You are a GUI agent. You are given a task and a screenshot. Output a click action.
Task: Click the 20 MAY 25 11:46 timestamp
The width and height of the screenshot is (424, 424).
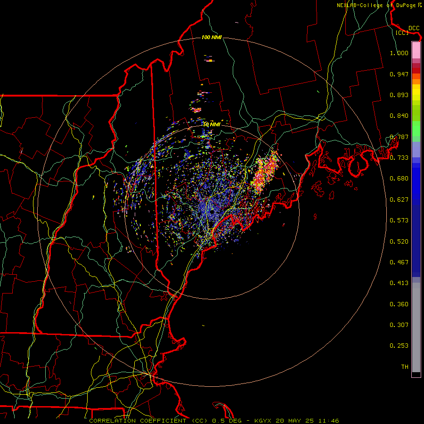(307, 421)
